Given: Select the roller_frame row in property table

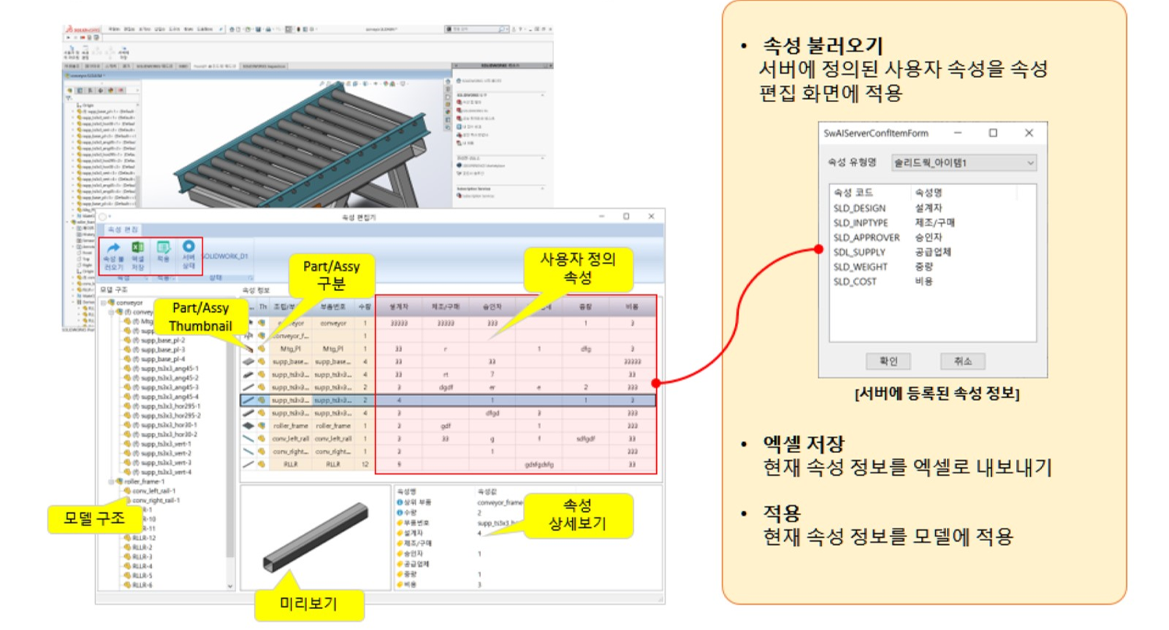Looking at the screenshot, I should (448, 426).
